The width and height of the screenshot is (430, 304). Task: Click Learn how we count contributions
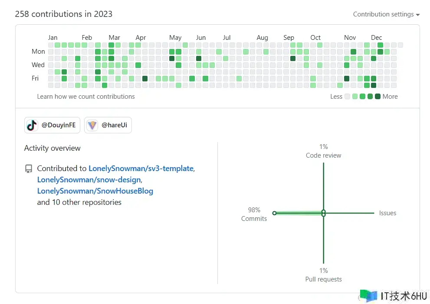[x=86, y=97]
